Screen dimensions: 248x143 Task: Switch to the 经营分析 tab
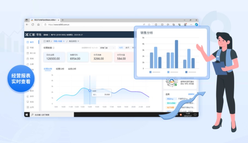[60, 69]
